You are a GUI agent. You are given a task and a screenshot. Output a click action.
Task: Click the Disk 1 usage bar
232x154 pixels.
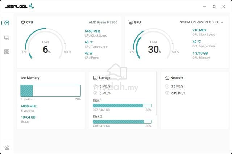point(122,106)
